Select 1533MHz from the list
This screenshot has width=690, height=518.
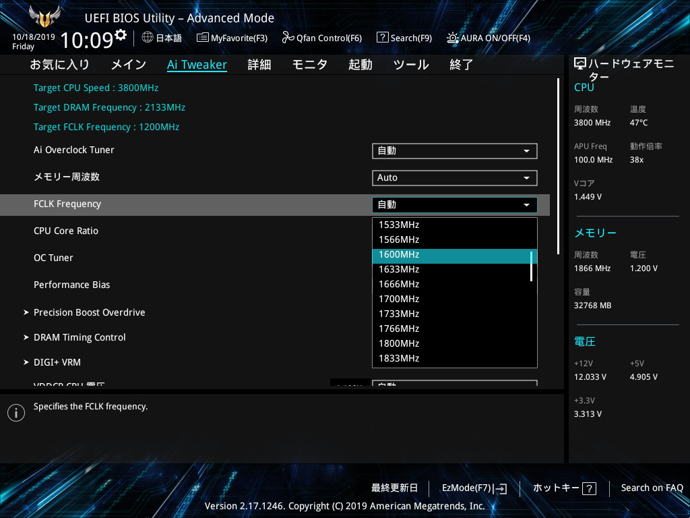[455, 225]
